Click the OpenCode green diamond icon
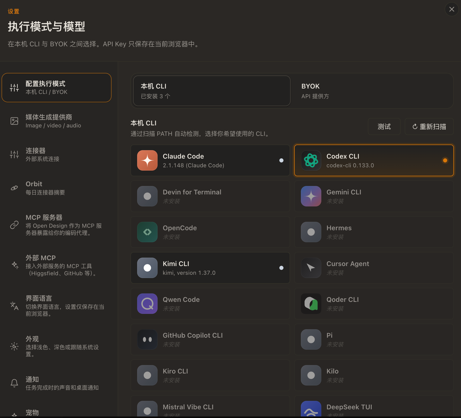This screenshot has height=418, width=461. coord(147,232)
